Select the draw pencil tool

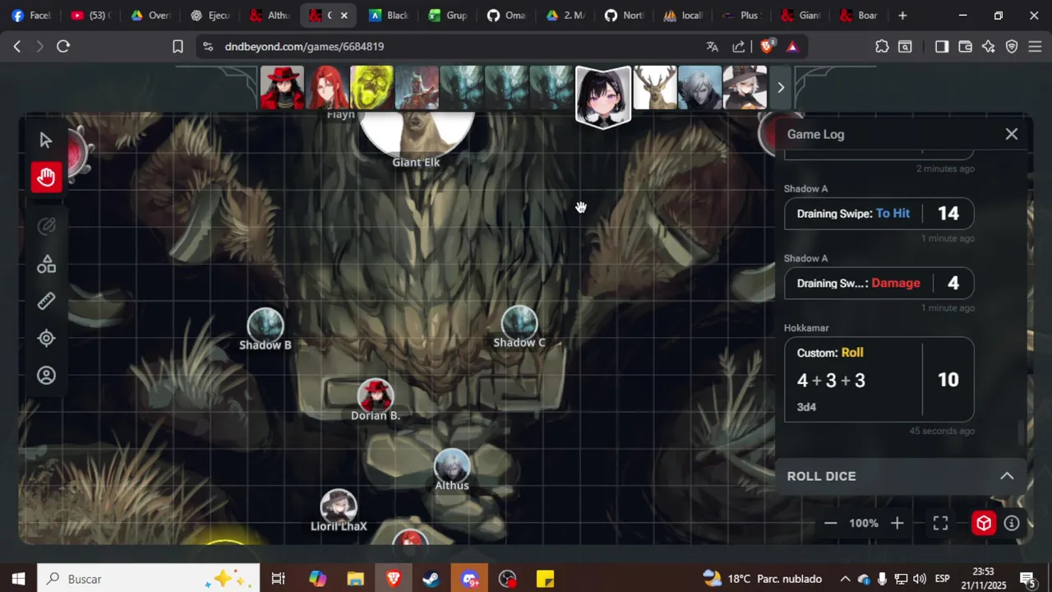click(x=46, y=226)
